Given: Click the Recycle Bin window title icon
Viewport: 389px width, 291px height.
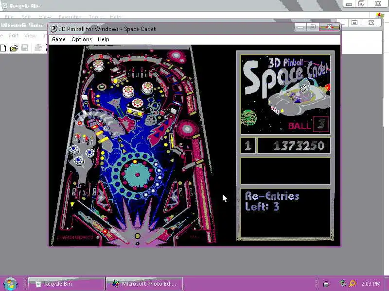Looking at the screenshot, I should coord(4,5).
